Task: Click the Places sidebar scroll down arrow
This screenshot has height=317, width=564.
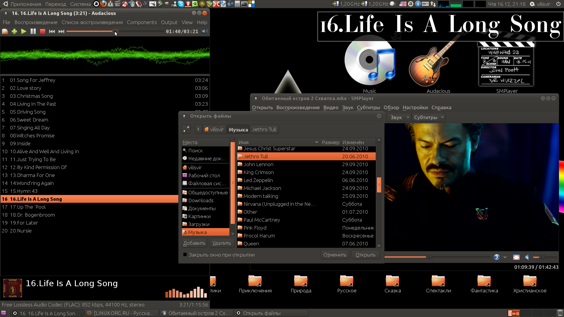Action: click(233, 234)
